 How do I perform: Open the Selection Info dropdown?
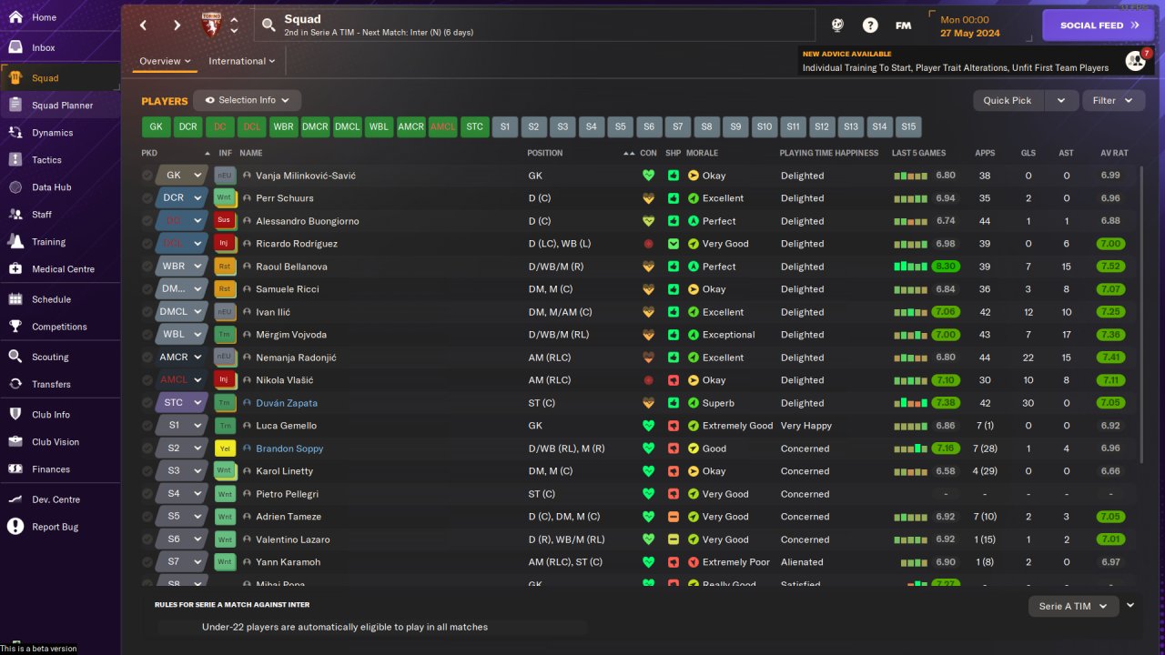247,100
